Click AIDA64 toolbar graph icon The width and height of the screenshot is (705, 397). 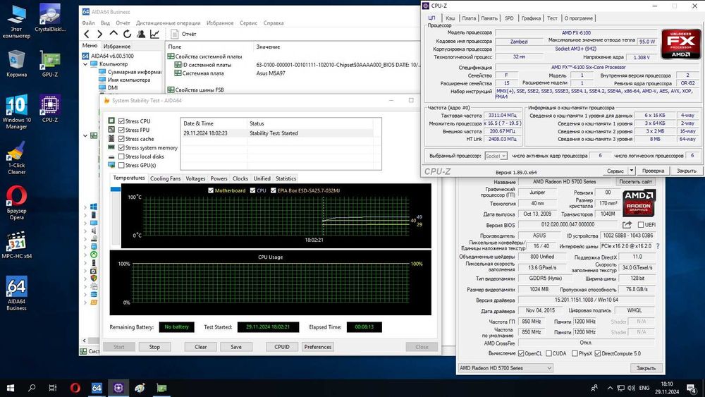coord(154,34)
